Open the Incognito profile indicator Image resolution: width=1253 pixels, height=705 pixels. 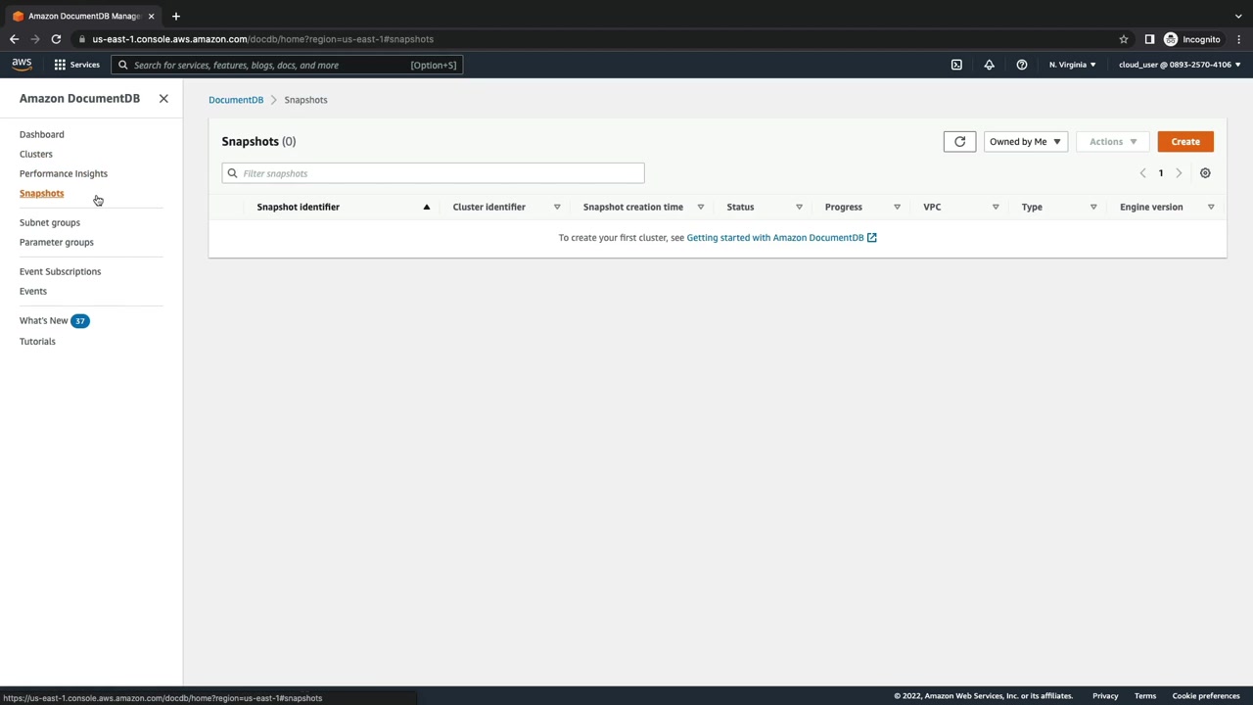point(1191,39)
